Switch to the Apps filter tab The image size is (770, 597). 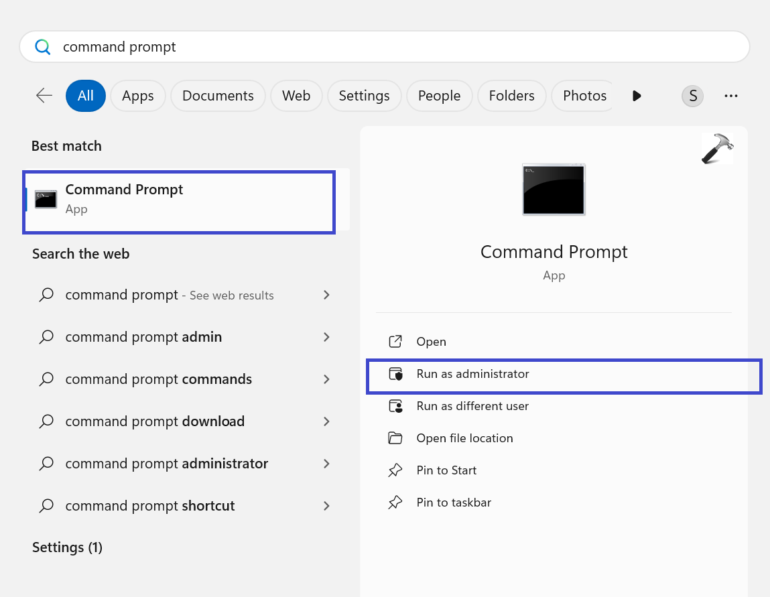[137, 96]
